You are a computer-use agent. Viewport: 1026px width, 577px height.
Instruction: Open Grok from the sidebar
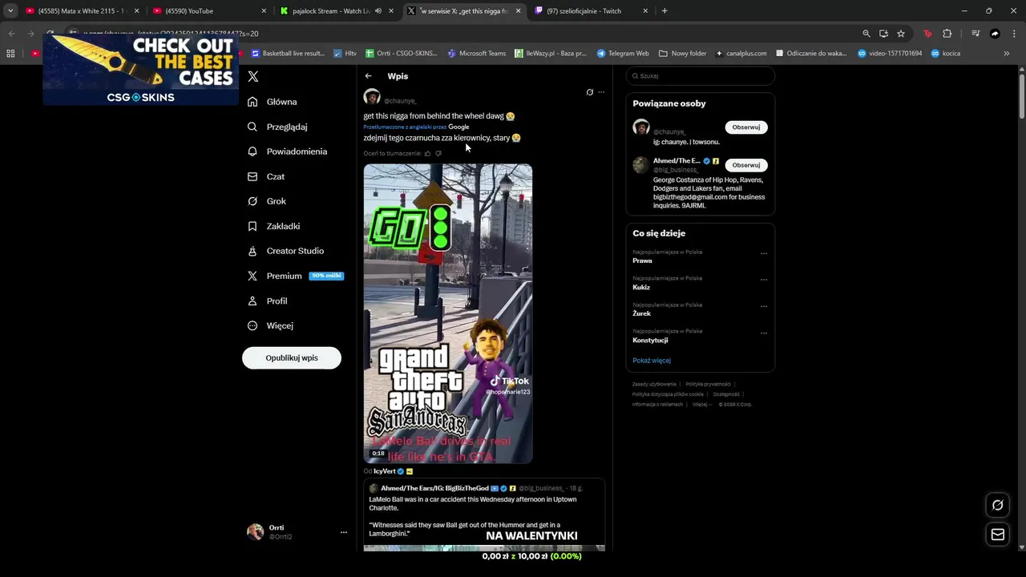(x=266, y=201)
